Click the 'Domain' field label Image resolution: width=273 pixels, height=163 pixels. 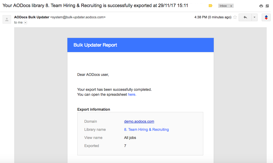90,121
